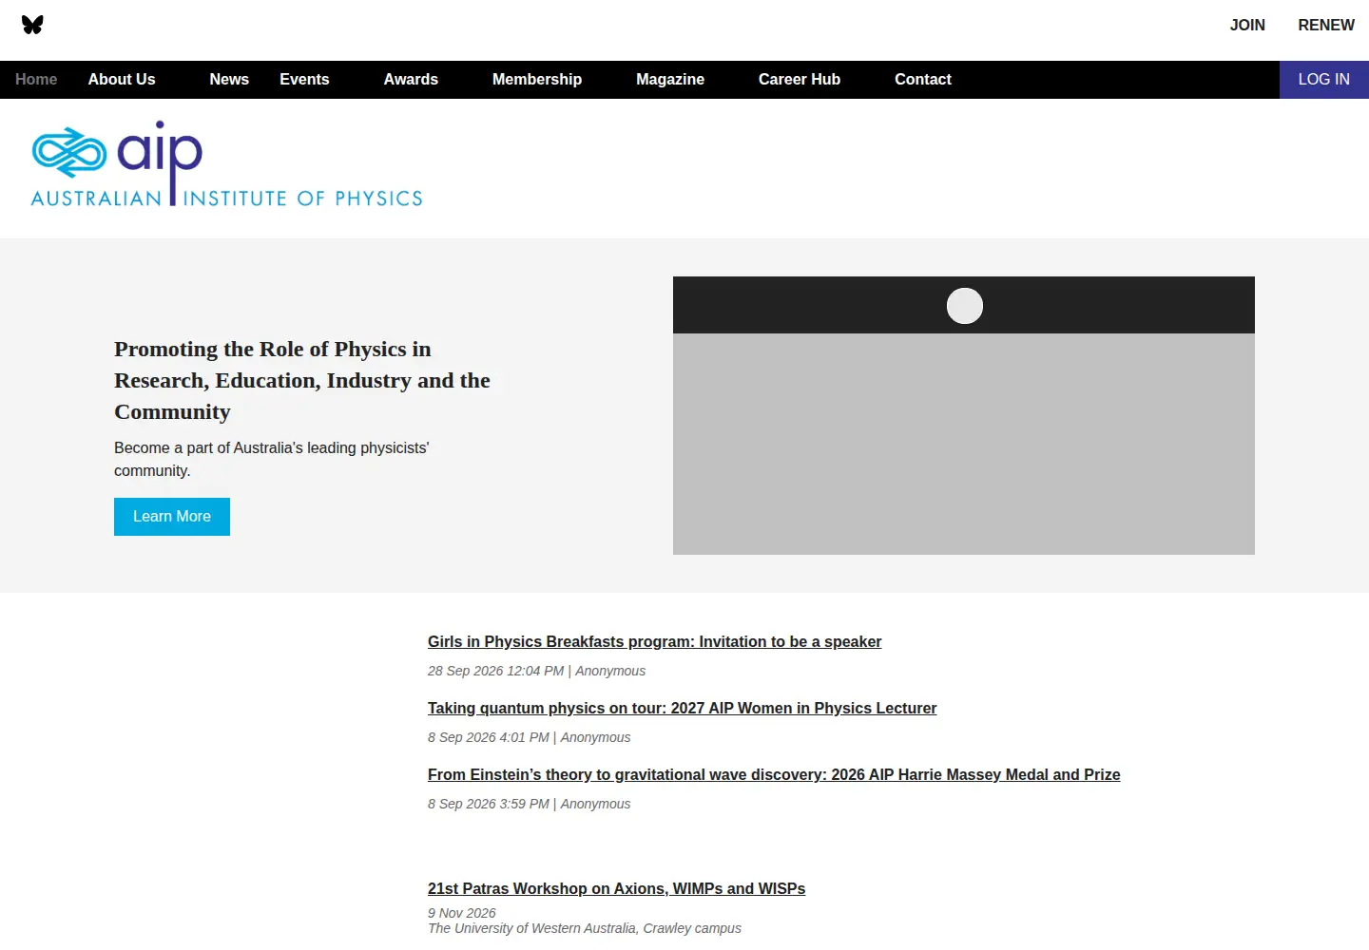Image resolution: width=1369 pixels, height=950 pixels.
Task: Click the '9 Nov 2026' event date
Action: (461, 913)
